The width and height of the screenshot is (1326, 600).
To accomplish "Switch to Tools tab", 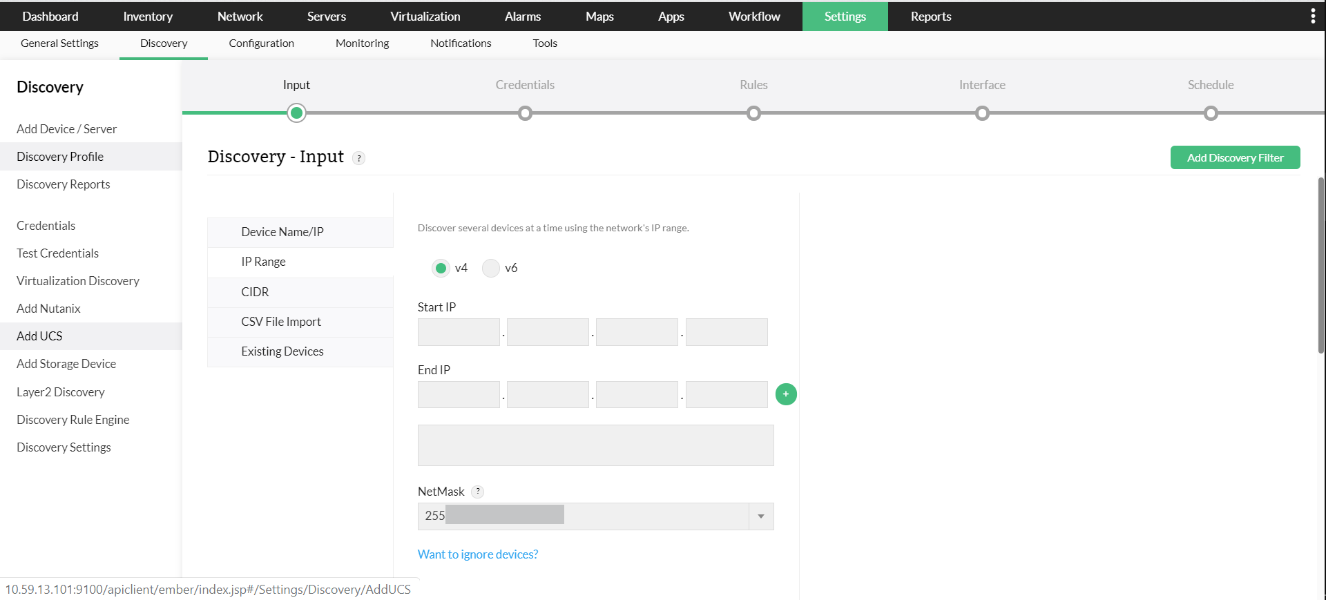I will pos(545,43).
